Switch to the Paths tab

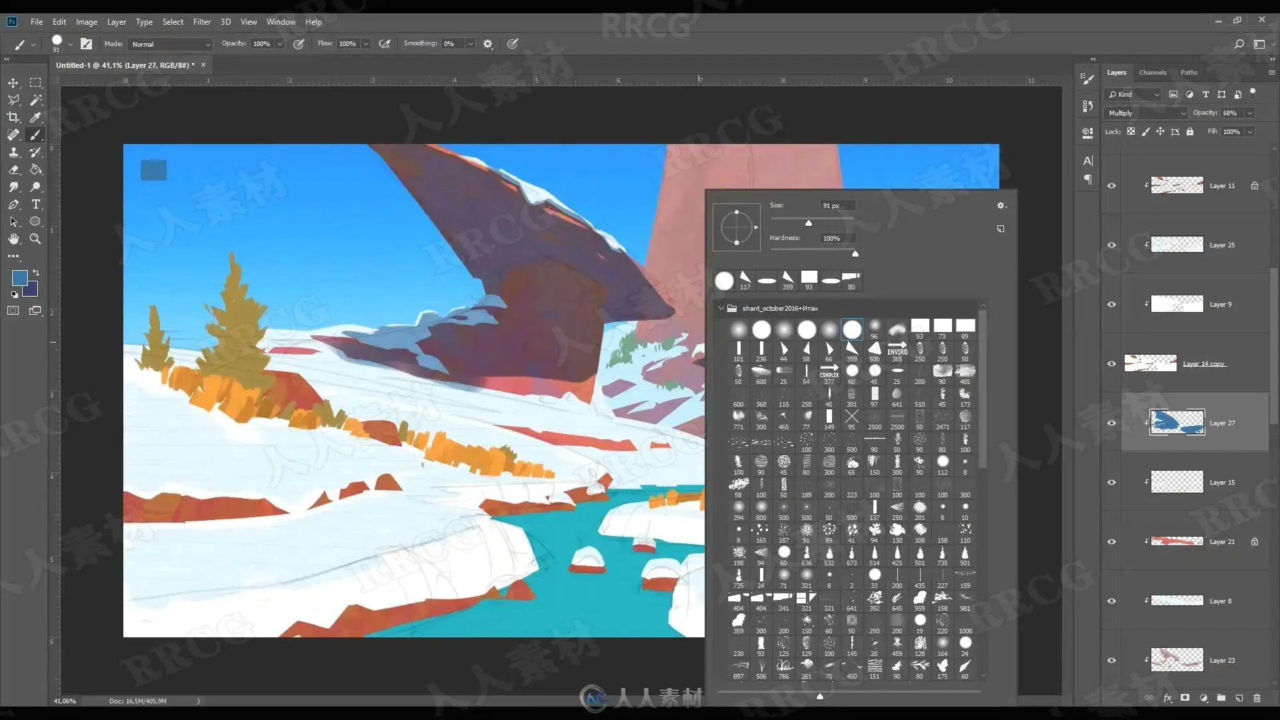[x=1189, y=72]
